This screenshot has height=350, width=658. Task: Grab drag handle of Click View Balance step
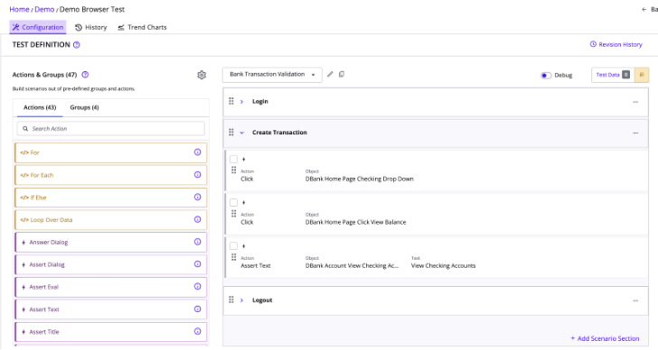(x=234, y=214)
